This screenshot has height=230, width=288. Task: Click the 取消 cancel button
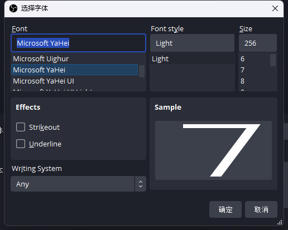click(x=261, y=209)
